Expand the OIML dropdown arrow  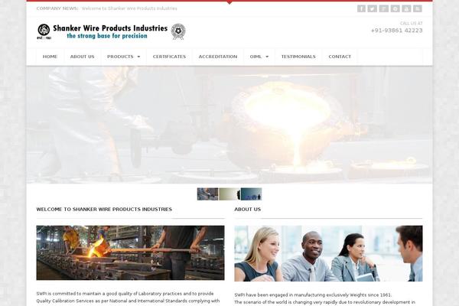pyautogui.click(x=267, y=57)
